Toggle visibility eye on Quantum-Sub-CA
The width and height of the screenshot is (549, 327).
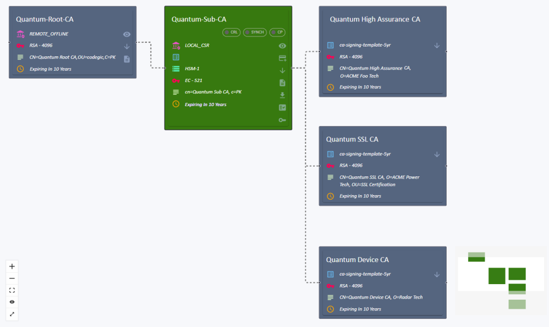click(x=283, y=46)
